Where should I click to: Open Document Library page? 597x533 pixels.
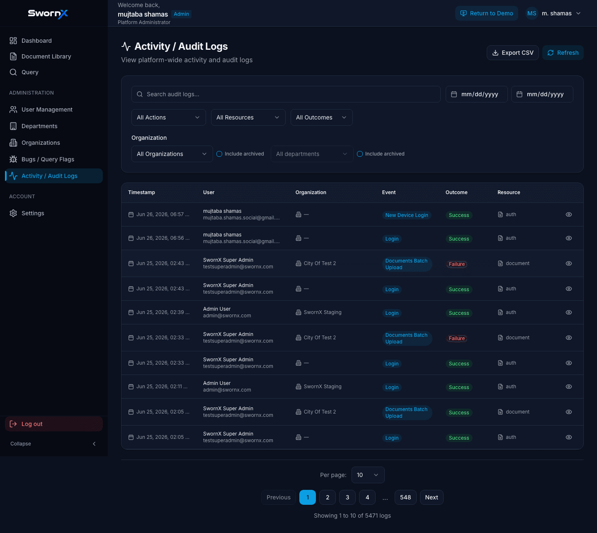point(54,56)
